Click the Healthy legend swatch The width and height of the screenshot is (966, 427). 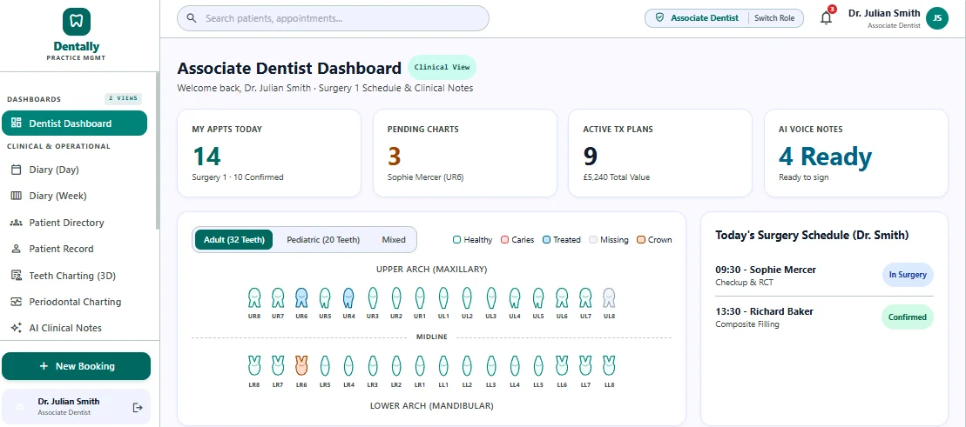[x=457, y=240]
